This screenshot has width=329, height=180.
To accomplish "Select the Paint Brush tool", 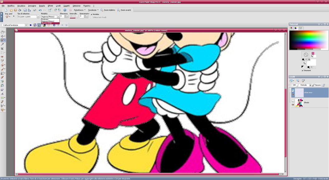I will tap(2, 69).
